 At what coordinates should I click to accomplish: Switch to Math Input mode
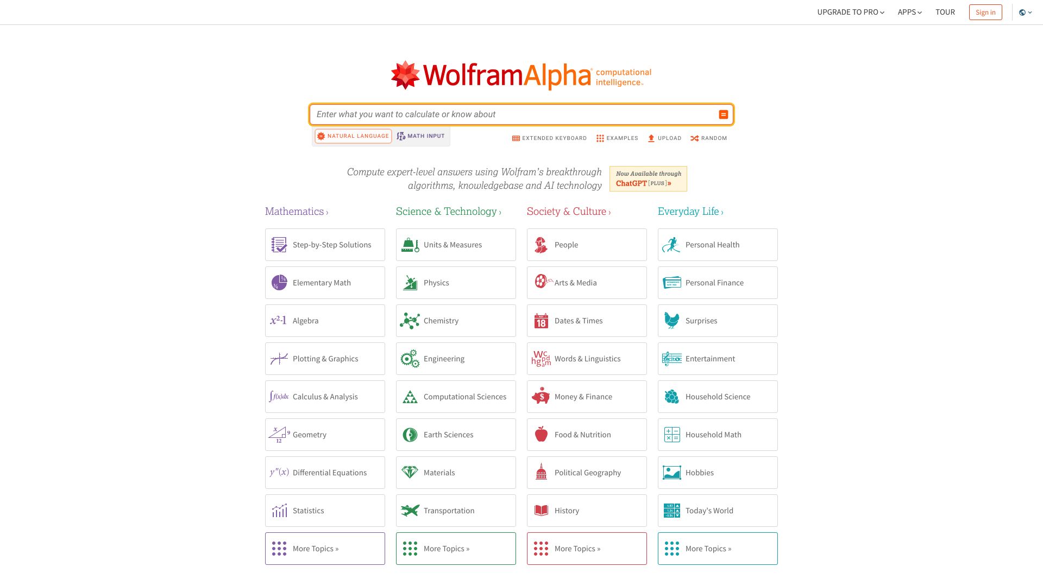[x=421, y=136]
